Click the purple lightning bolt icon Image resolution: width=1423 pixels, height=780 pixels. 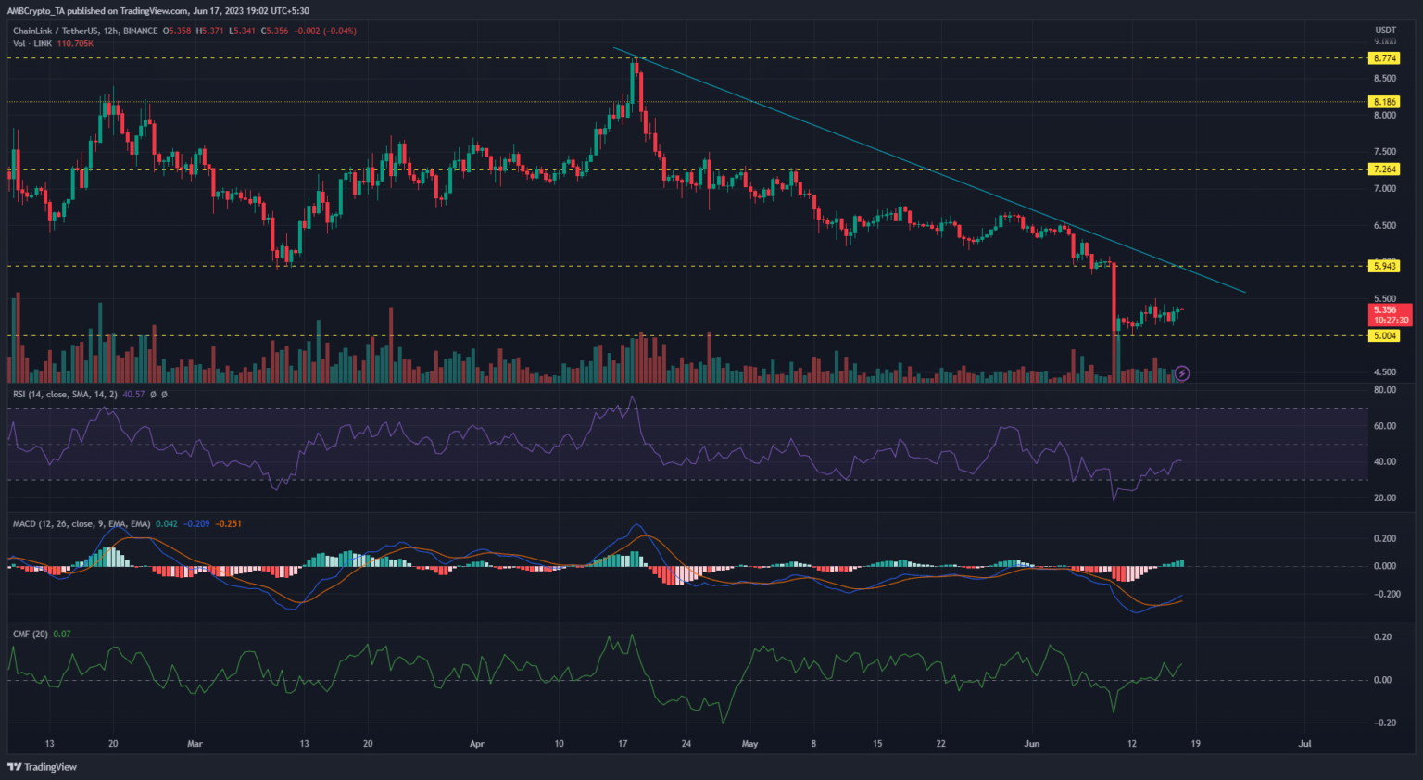coord(1182,374)
